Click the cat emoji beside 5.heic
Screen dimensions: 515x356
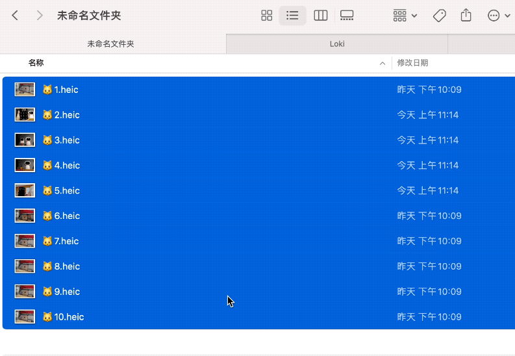pyautogui.click(x=47, y=190)
